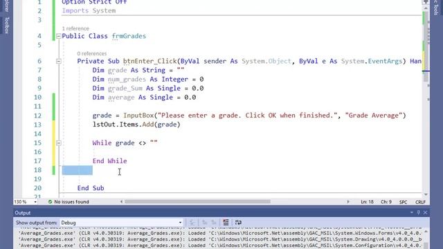The image size is (443, 249).
Task: Click the No issues found status text
Action: [71, 202]
